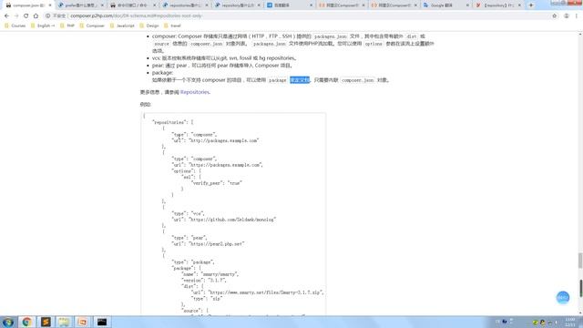Open the English bookmark folder
The width and height of the screenshot is (583, 328).
pos(43,26)
